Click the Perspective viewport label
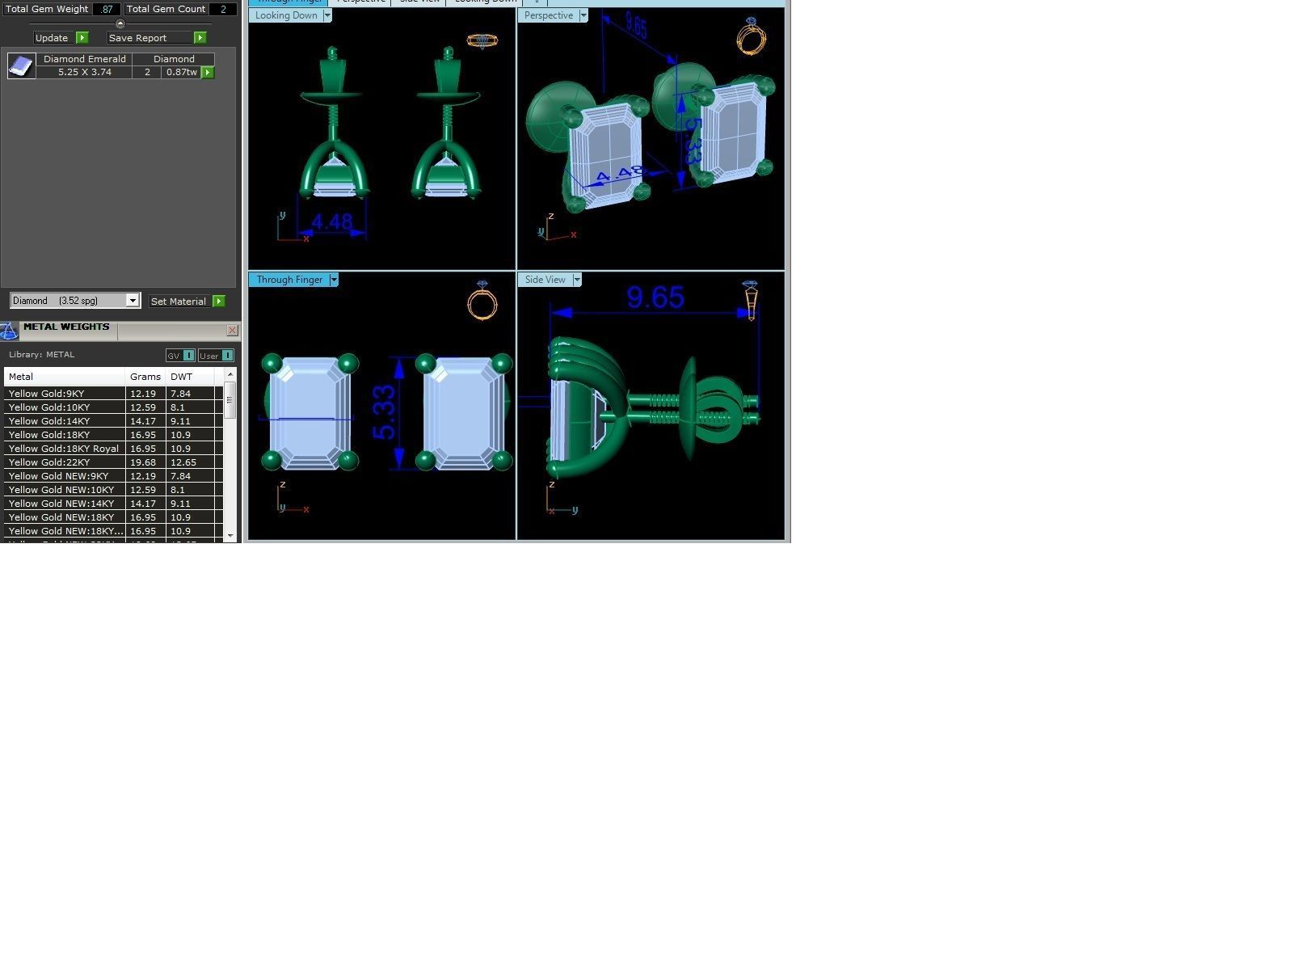The width and height of the screenshot is (1293, 970). 549,15
